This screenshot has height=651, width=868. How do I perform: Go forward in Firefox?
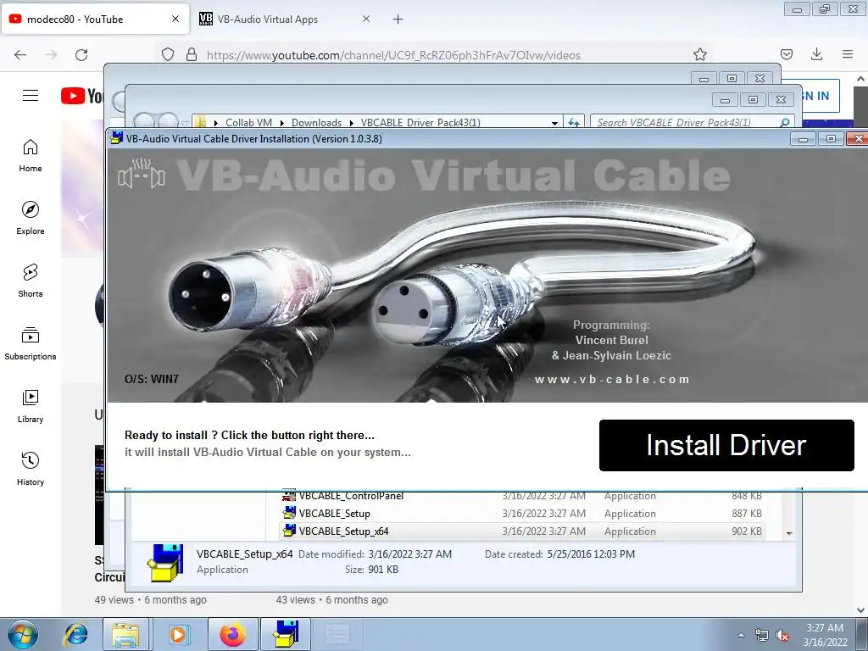point(51,55)
